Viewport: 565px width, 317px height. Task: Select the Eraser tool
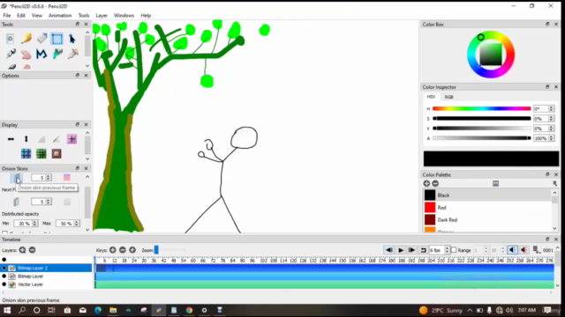tap(41, 38)
